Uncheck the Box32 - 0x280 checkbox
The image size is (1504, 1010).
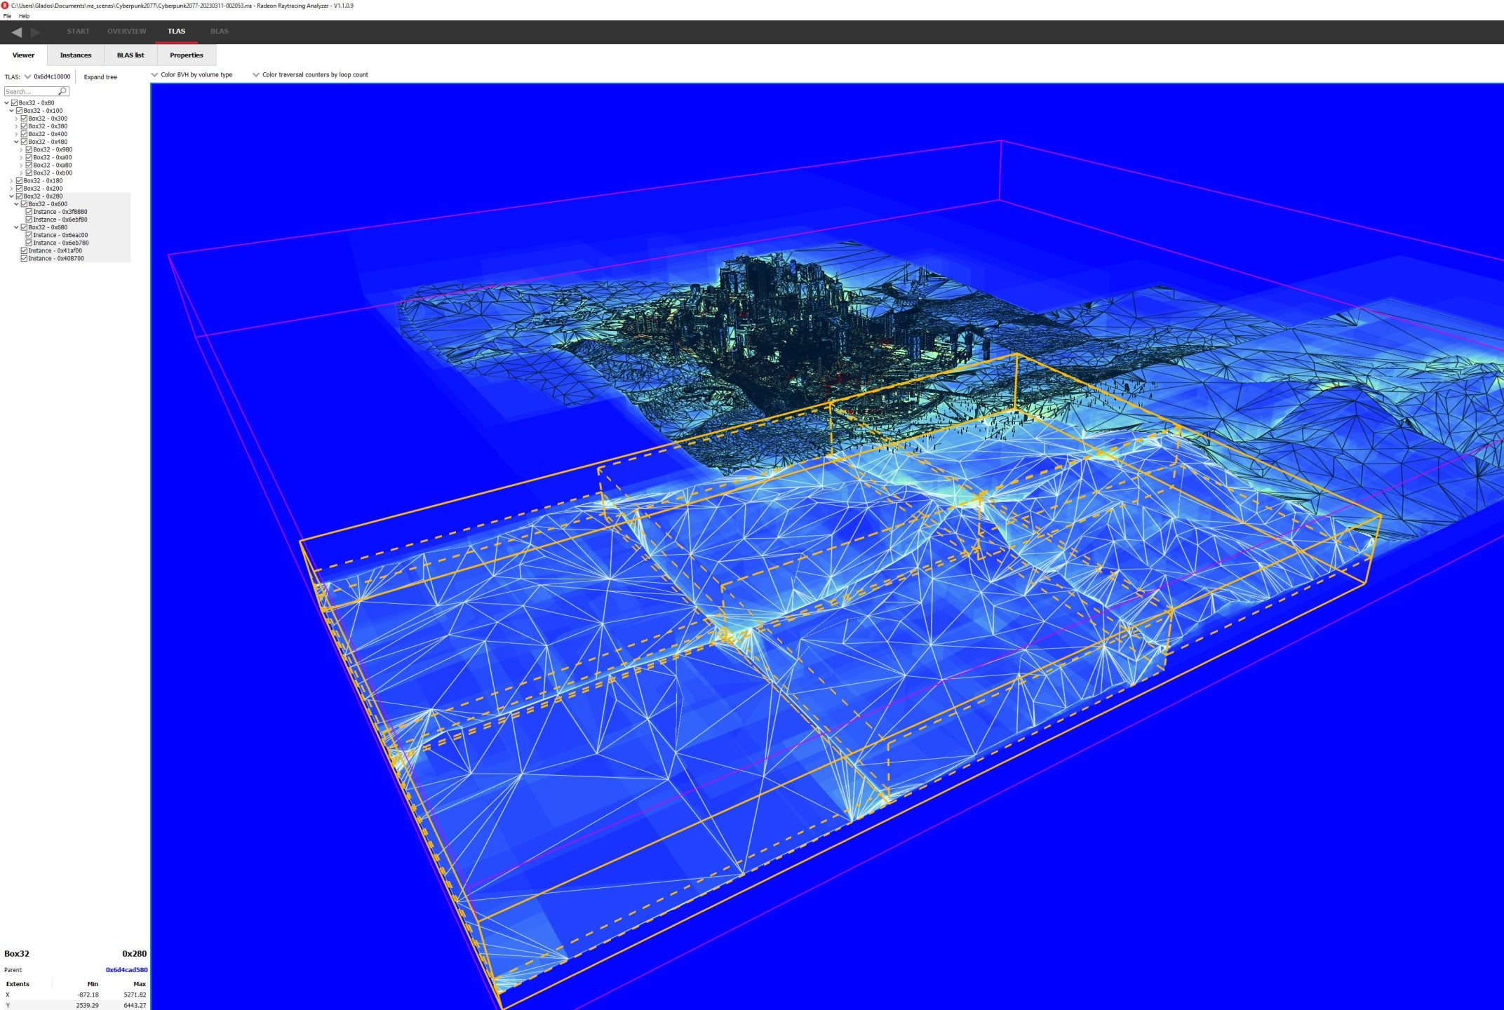[19, 196]
